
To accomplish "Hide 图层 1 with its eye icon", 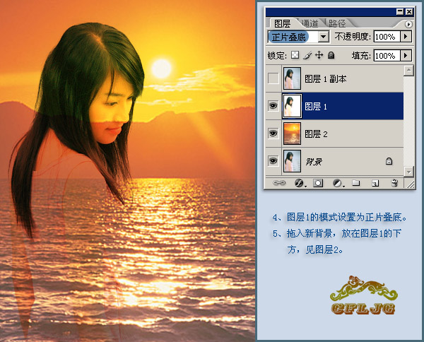I will point(273,106).
